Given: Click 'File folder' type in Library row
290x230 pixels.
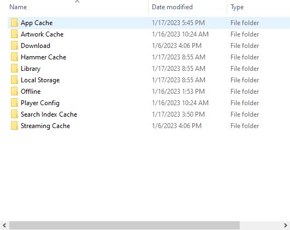Looking at the screenshot, I should (245, 69).
